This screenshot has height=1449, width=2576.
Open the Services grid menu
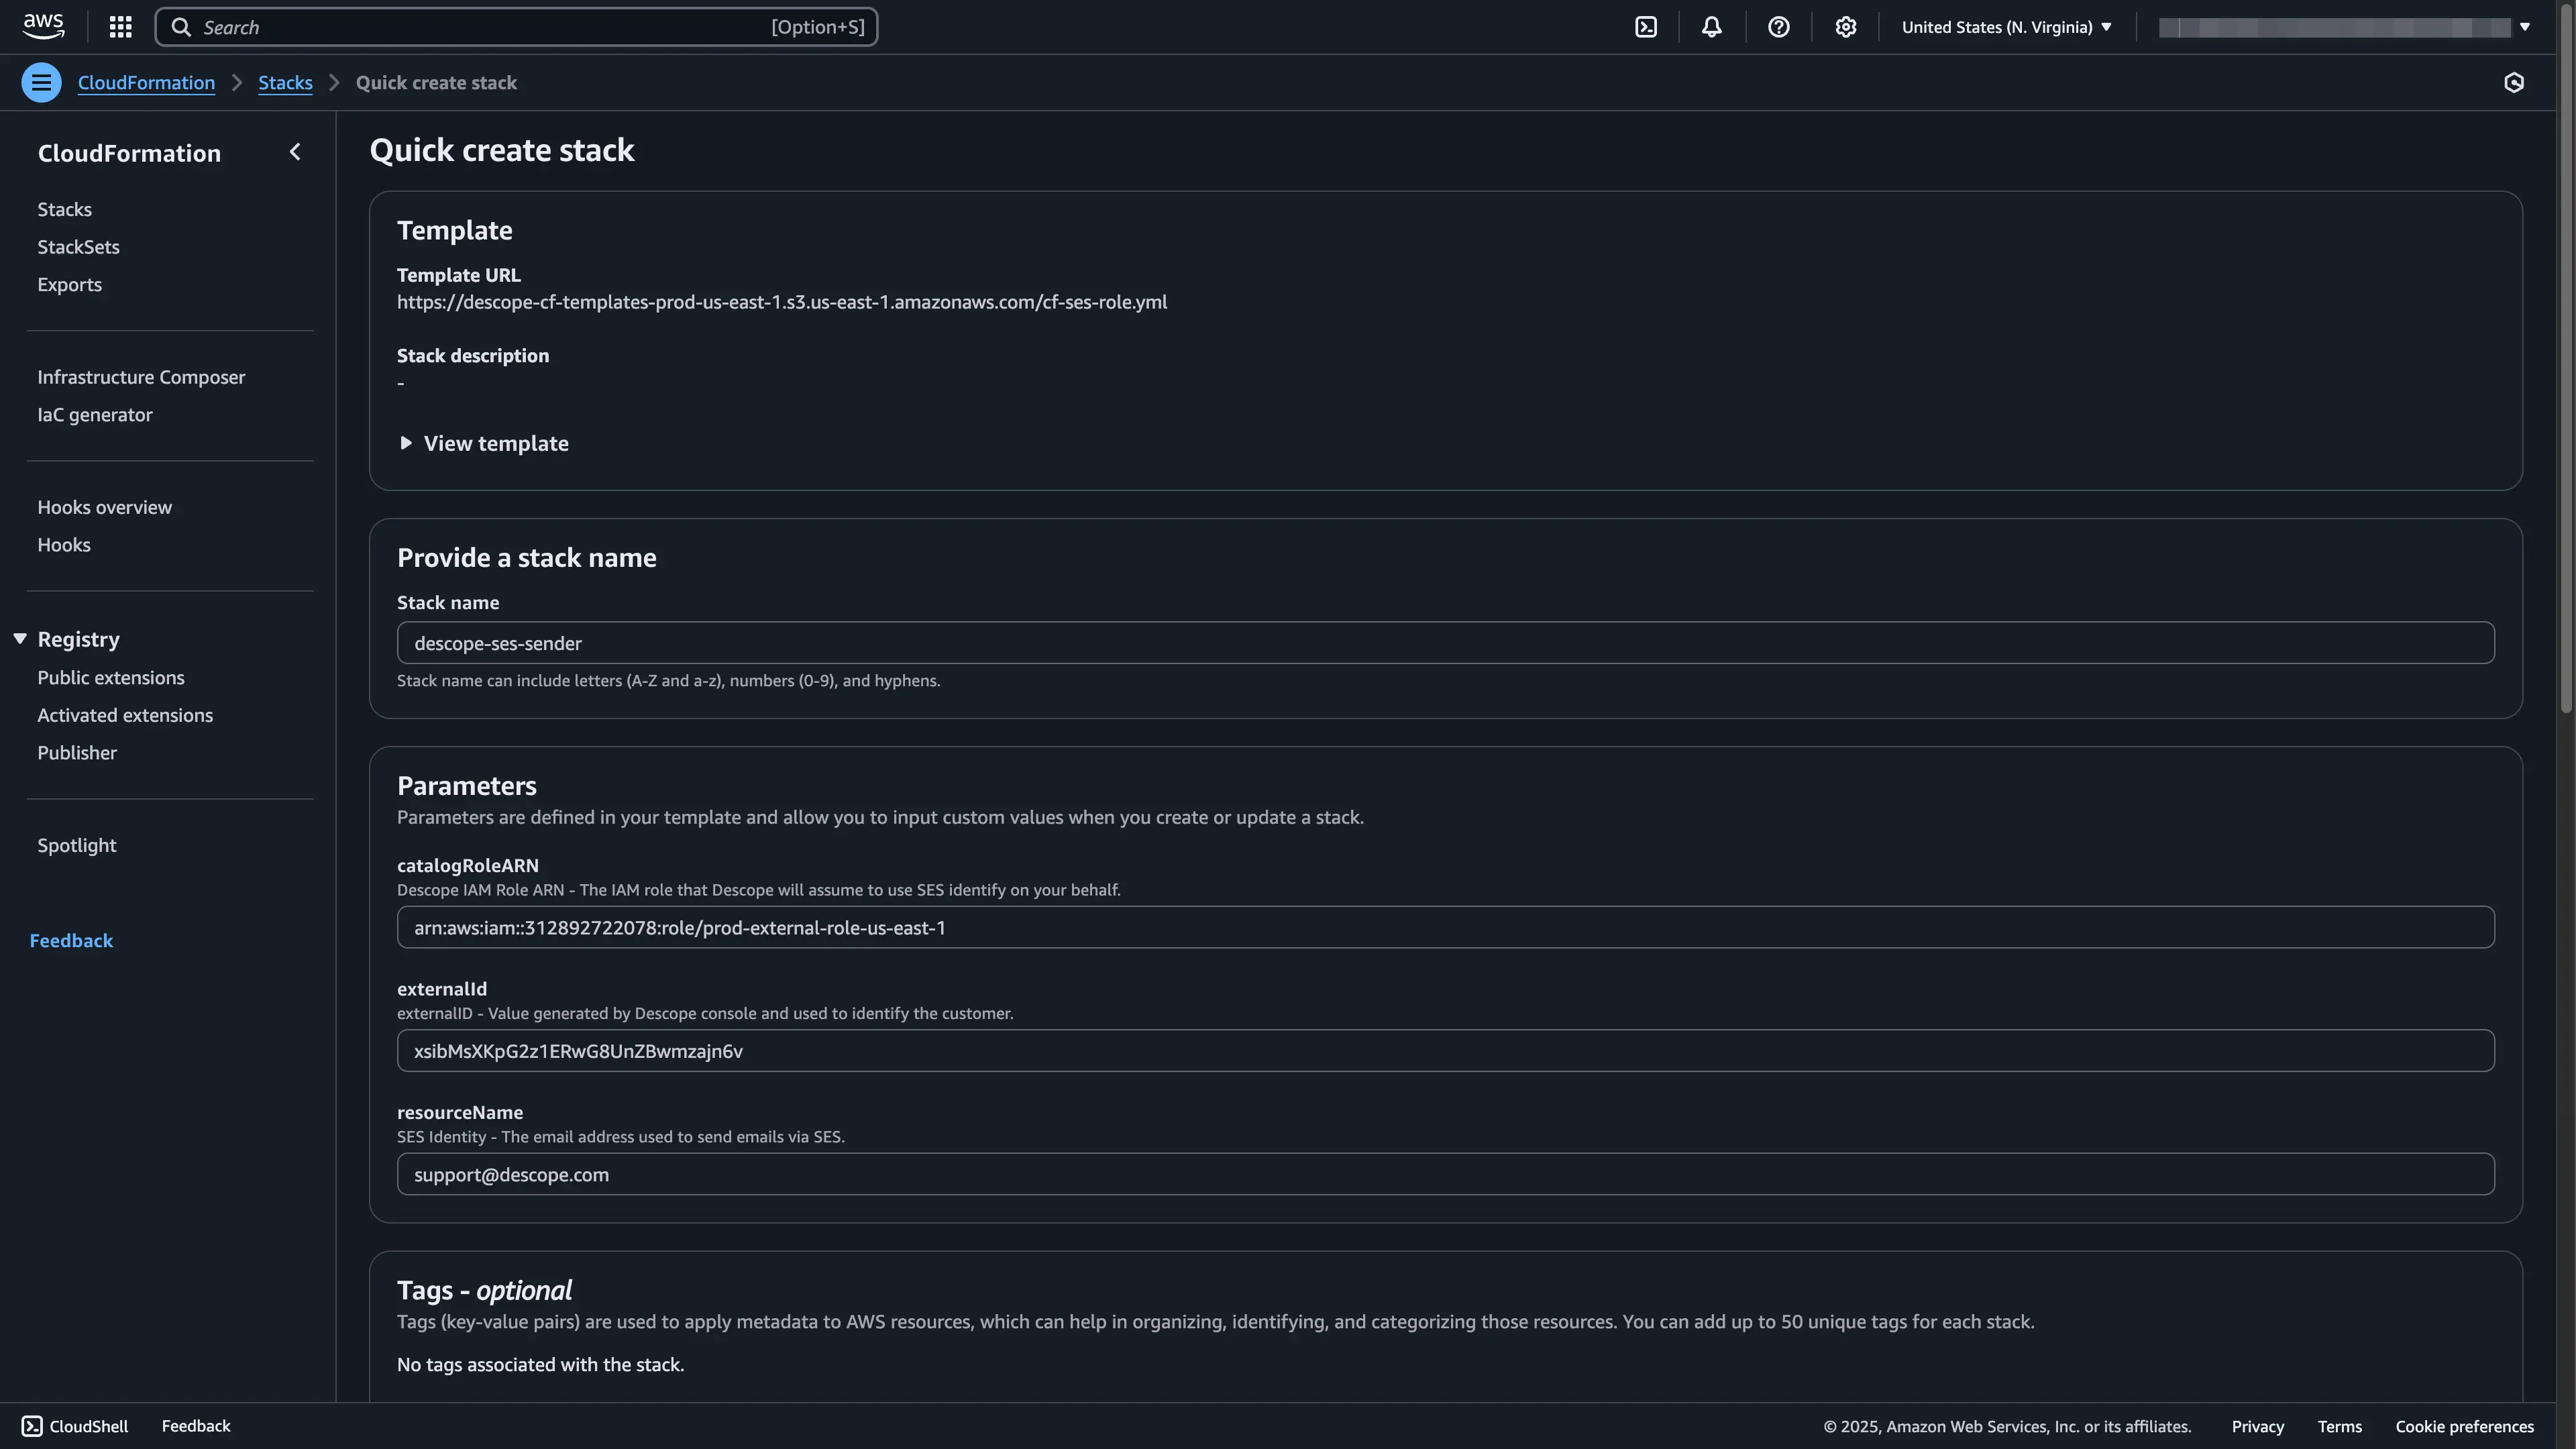120,26
